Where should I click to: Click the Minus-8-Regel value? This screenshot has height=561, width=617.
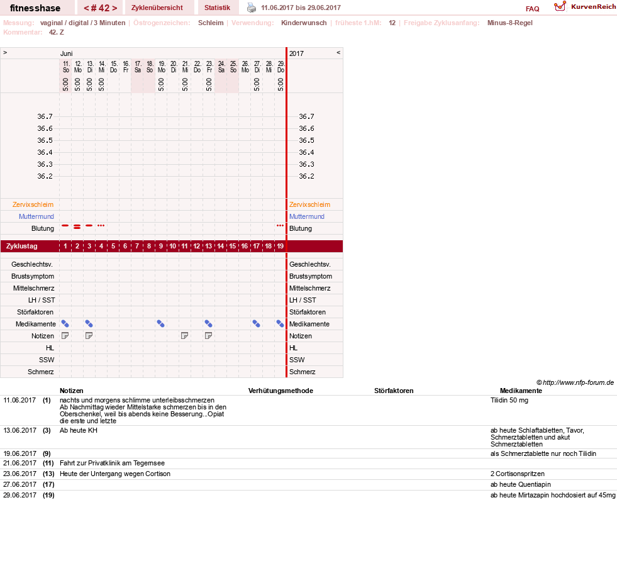pyautogui.click(x=509, y=23)
